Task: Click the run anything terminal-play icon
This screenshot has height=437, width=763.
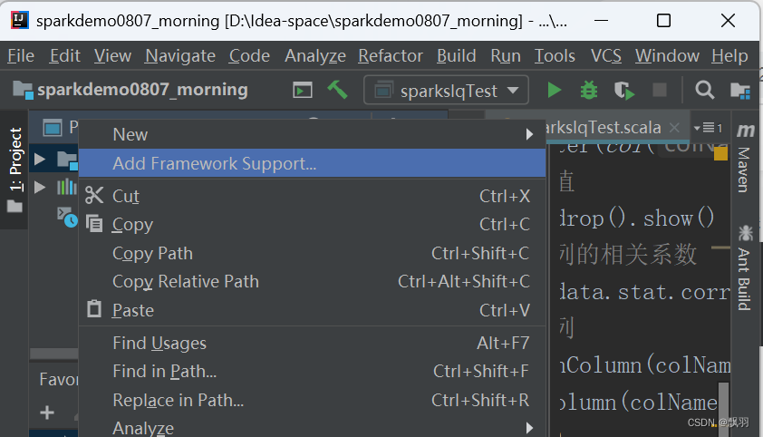Action: pyautogui.click(x=302, y=91)
